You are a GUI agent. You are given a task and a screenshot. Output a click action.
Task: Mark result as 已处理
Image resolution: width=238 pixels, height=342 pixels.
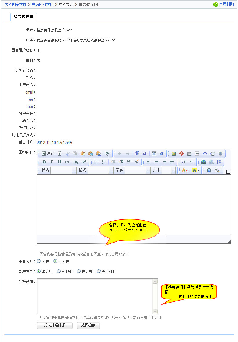tap(79, 271)
